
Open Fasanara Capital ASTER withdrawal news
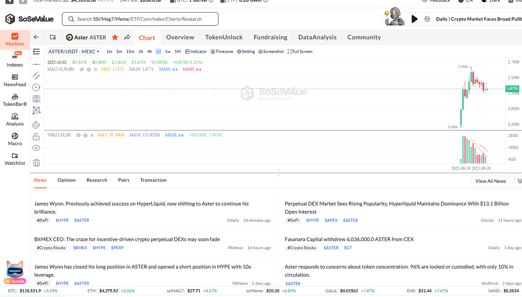click(349, 239)
